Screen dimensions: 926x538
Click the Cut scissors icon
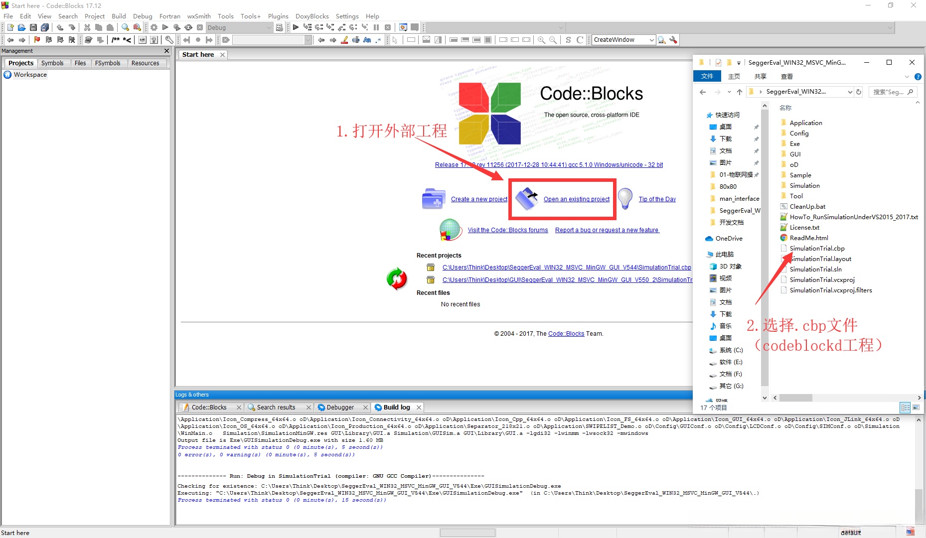coord(87,27)
